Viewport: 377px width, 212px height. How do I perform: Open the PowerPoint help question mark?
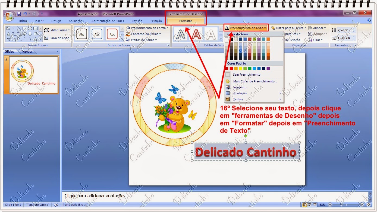click(x=369, y=21)
